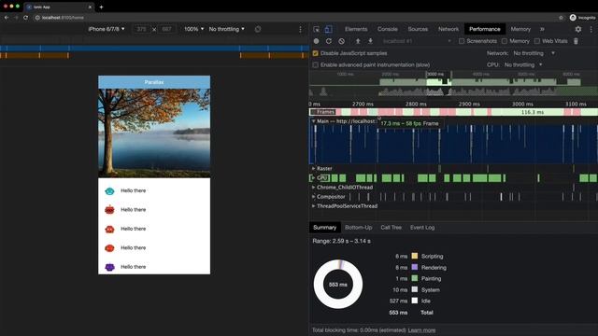The image size is (598, 336).
Task: Click the teal avatar in first list row
Action: coord(109,190)
